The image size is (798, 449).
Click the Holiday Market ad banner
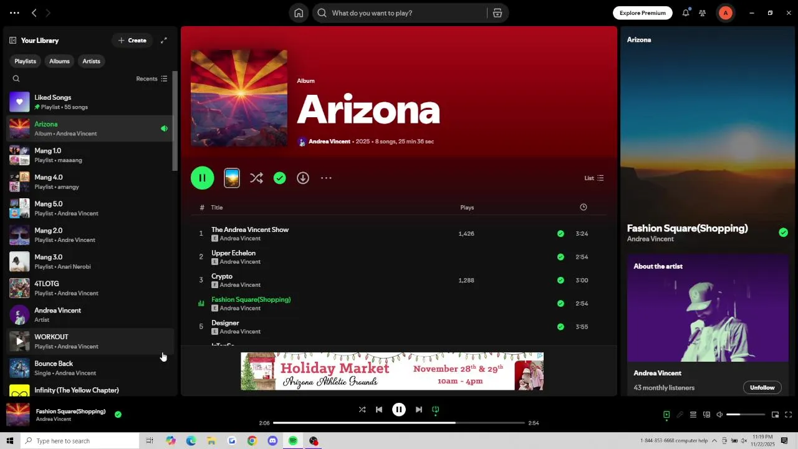click(392, 371)
